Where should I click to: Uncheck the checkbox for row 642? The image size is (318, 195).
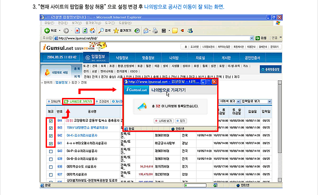coord(51,136)
